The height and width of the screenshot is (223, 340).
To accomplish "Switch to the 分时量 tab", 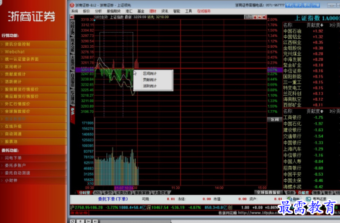I will [x=84, y=193].
